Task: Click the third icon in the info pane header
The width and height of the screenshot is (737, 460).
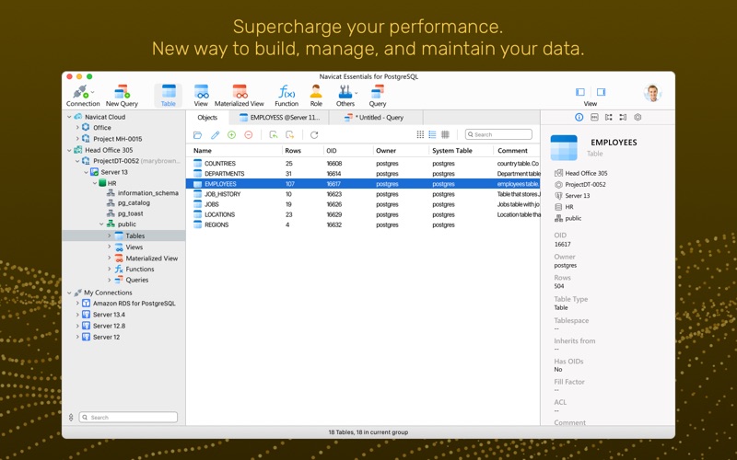Action: coord(609,118)
